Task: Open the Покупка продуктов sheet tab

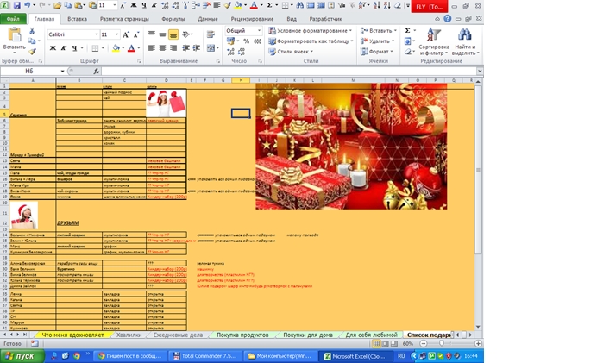Action: click(x=242, y=335)
